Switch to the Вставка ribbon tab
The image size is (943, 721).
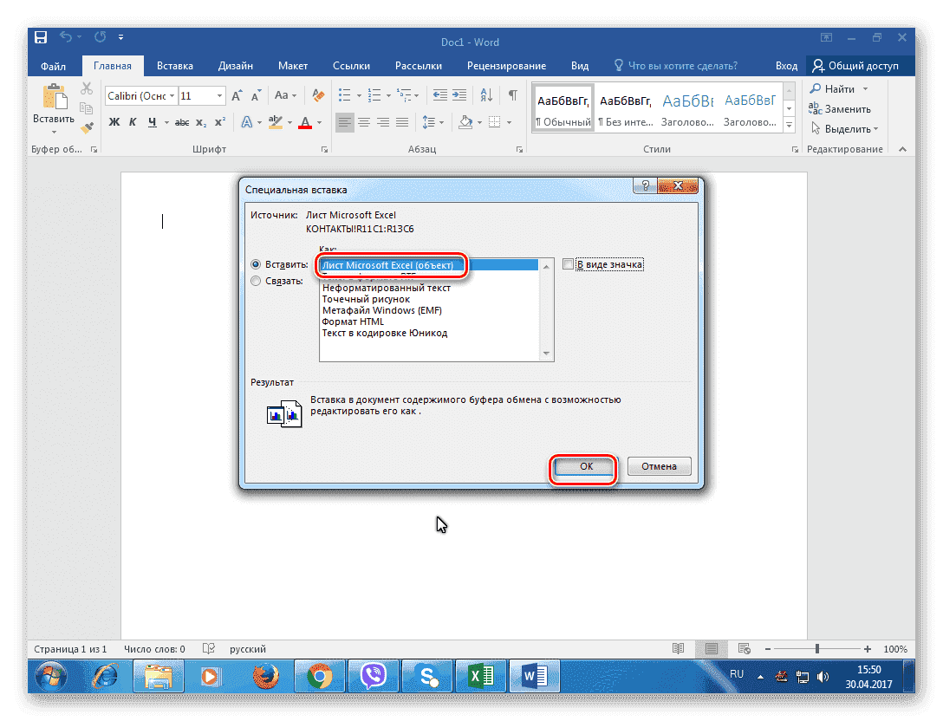click(174, 65)
